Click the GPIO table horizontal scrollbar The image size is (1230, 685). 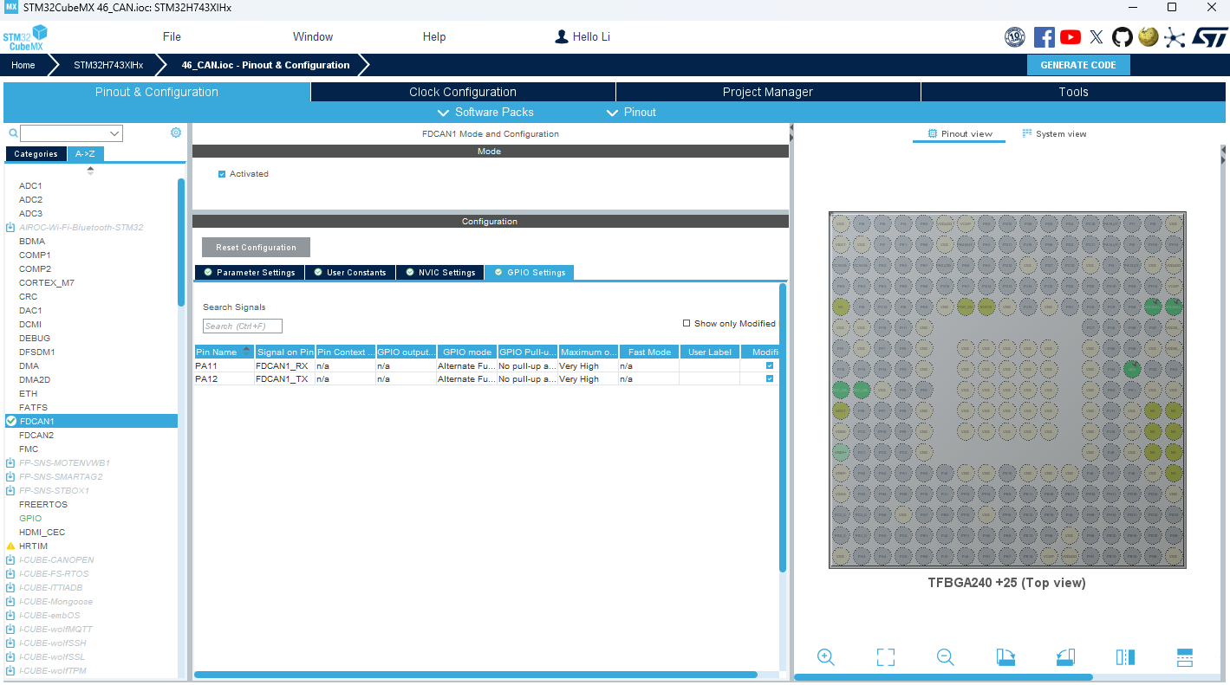(x=476, y=675)
